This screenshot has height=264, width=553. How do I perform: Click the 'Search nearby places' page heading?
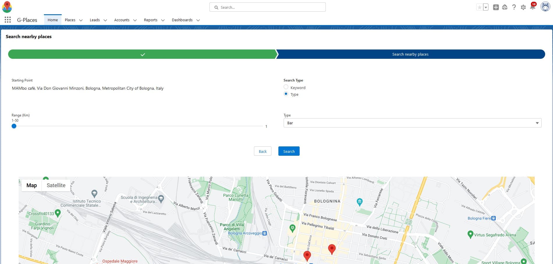[x=29, y=36]
